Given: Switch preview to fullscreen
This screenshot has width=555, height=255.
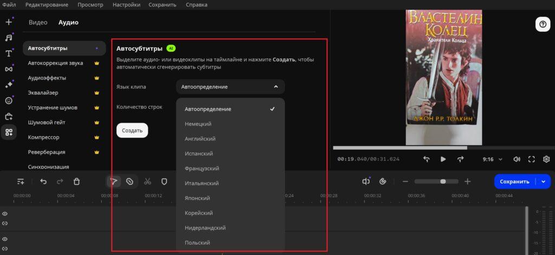Looking at the screenshot, I should coord(531,159).
